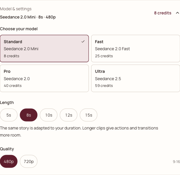Select the Ultra Seedance 2.5 model
The image size is (180, 175).
pyautogui.click(x=136, y=78)
